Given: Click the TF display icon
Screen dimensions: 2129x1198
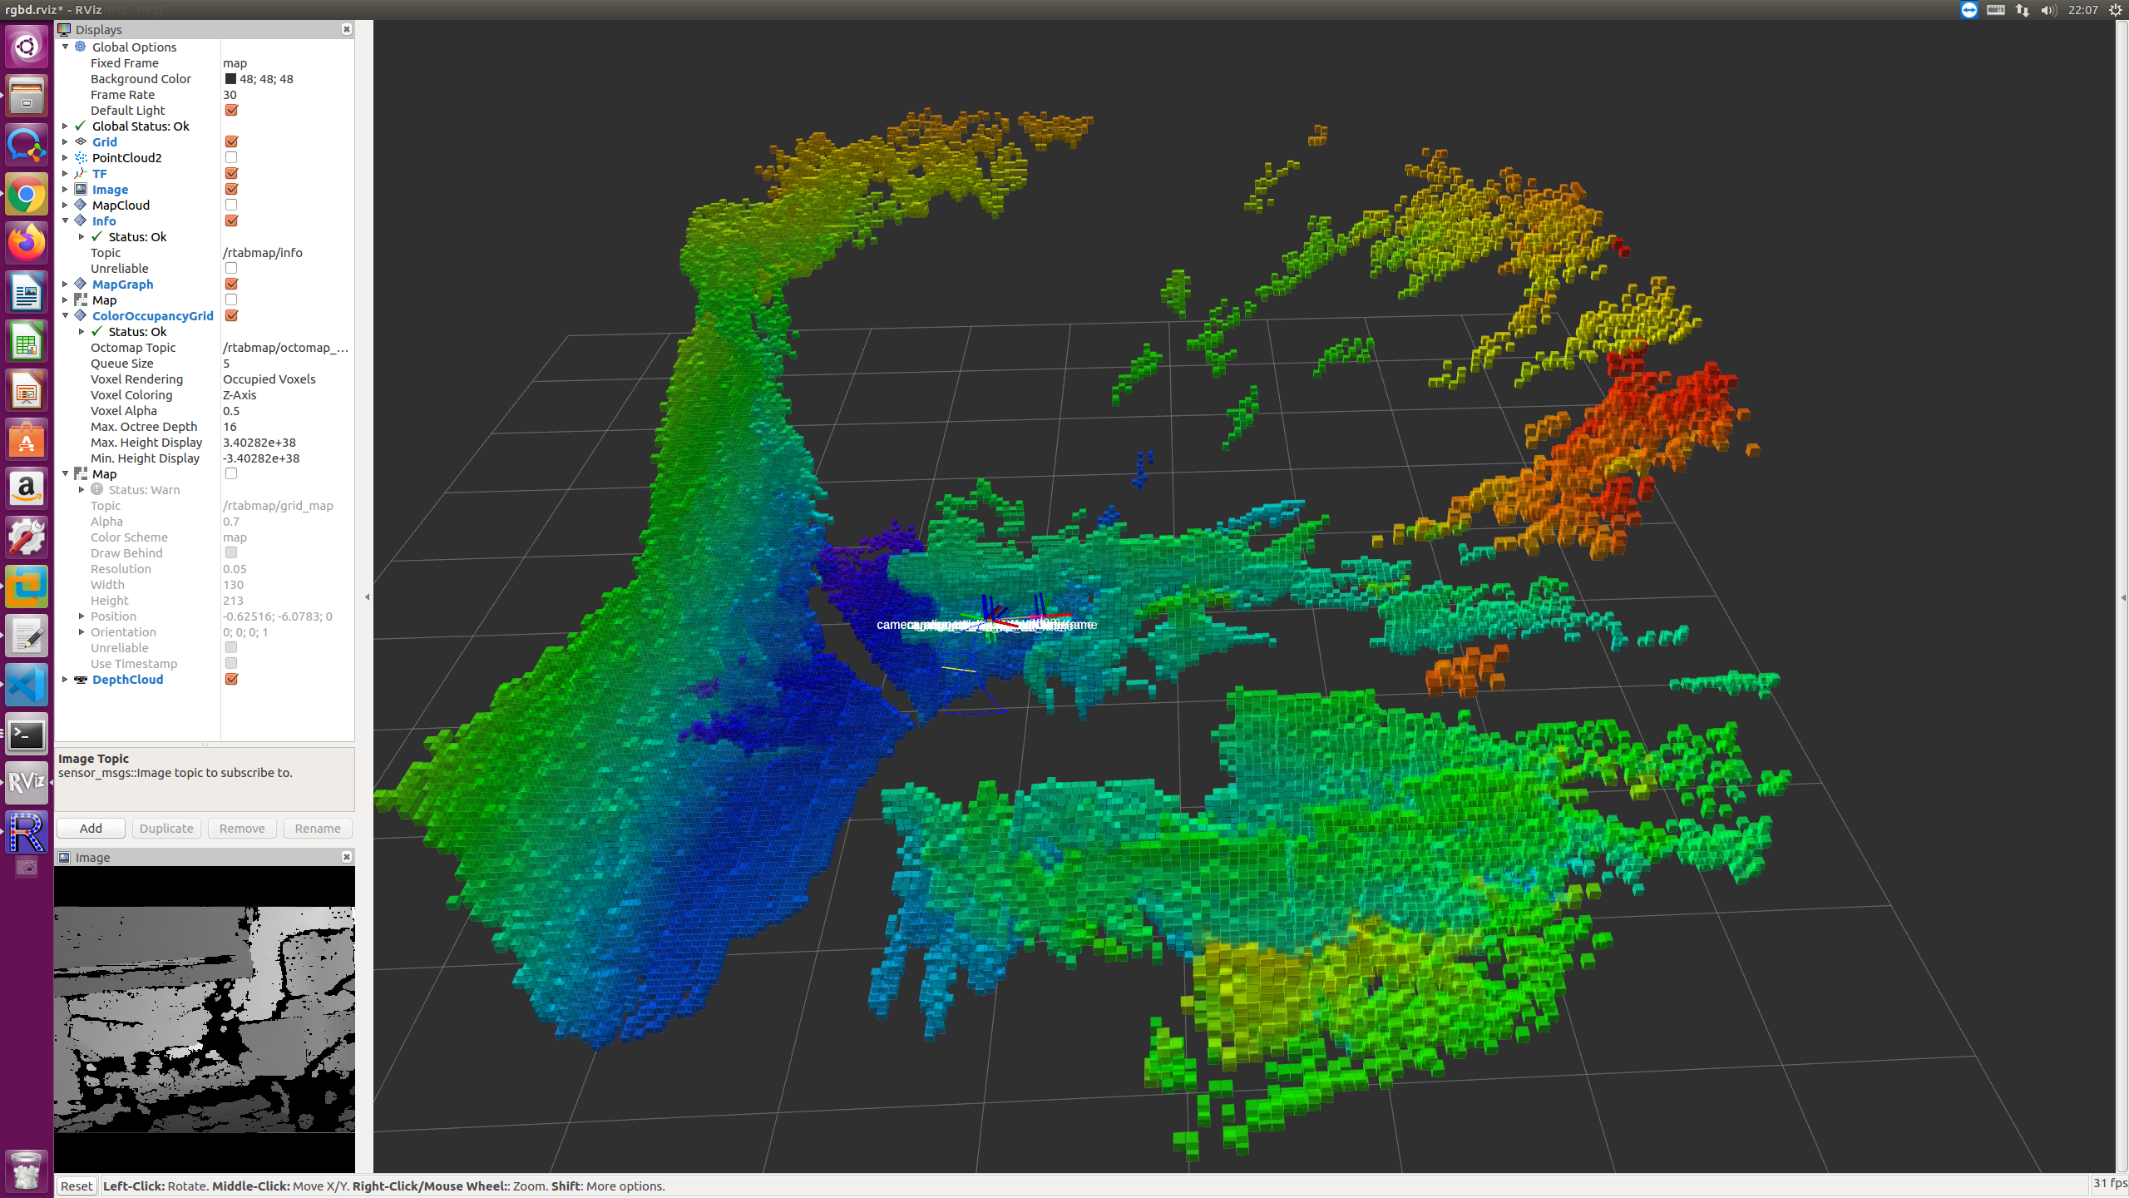Looking at the screenshot, I should (82, 172).
